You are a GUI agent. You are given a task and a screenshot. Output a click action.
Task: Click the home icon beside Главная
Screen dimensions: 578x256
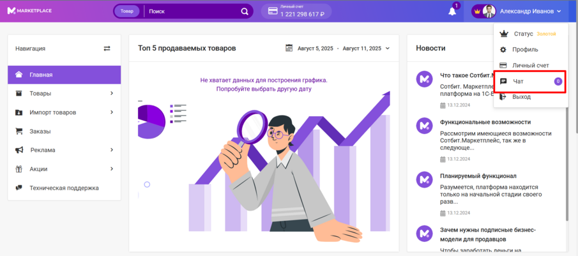click(19, 75)
